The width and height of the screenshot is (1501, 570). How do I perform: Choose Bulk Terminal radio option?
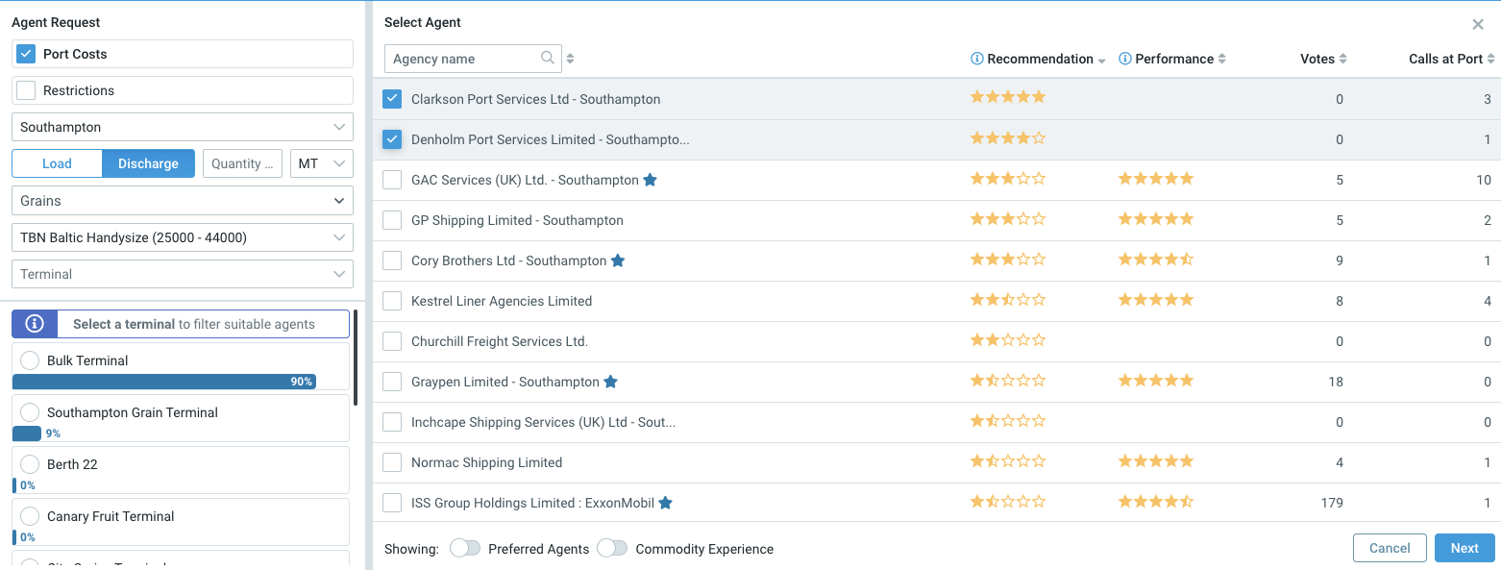click(x=30, y=360)
